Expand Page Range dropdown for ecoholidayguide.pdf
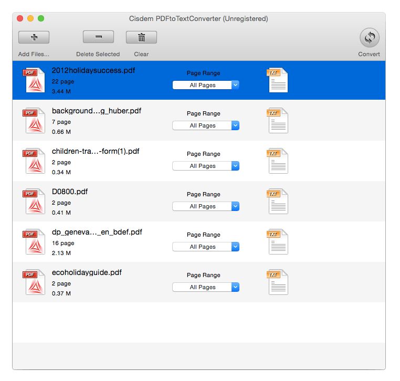400x381 pixels. point(206,287)
